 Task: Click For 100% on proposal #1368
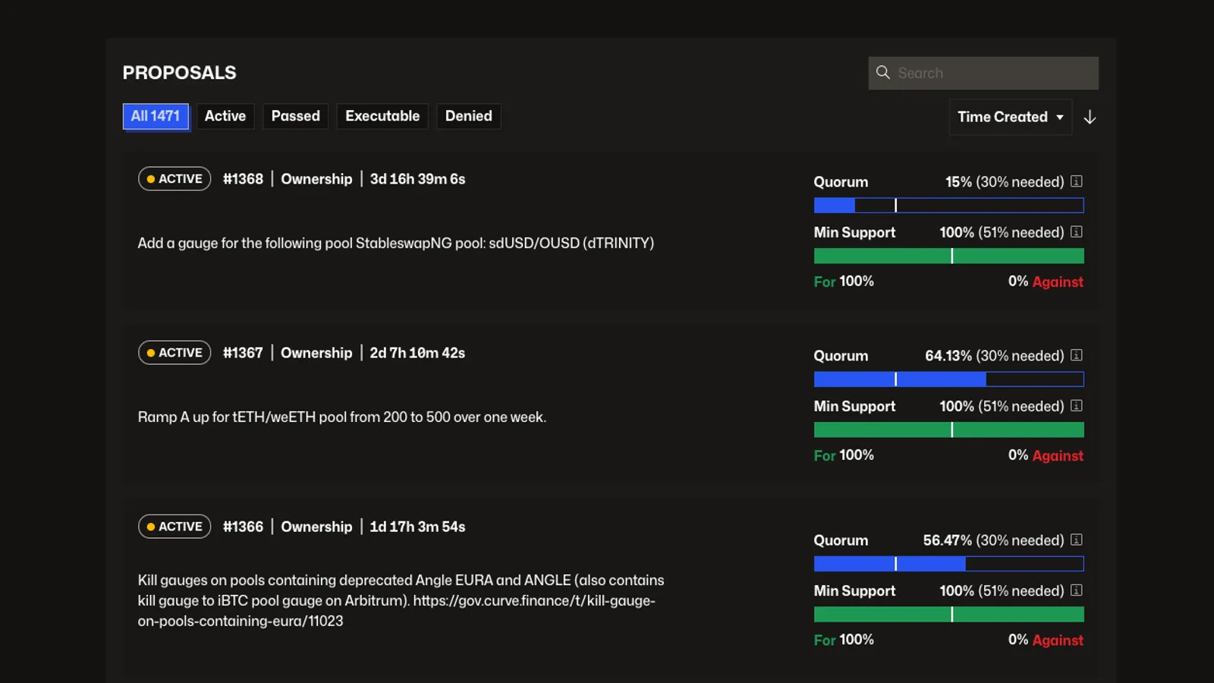coord(844,282)
